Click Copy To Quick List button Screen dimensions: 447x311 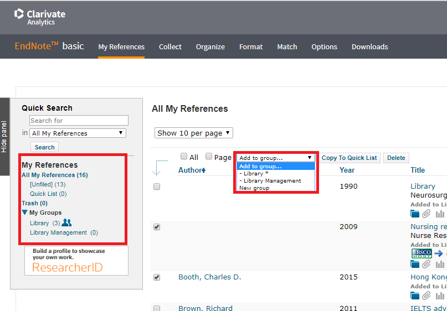tap(349, 158)
